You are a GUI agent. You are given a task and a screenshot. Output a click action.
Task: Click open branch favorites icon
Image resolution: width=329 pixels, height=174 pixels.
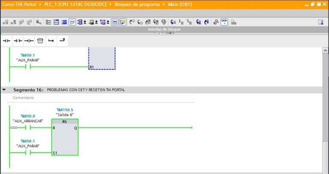click(51, 41)
